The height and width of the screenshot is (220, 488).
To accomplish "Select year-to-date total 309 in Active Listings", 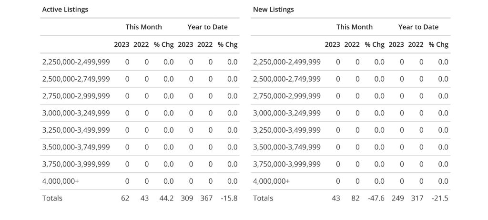I will (185, 198).
